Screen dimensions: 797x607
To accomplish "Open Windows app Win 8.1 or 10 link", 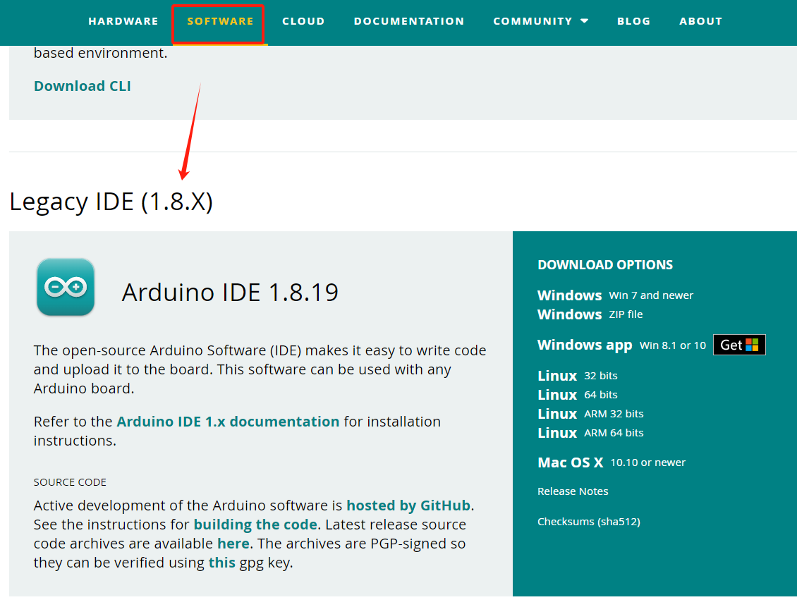I will 621,345.
